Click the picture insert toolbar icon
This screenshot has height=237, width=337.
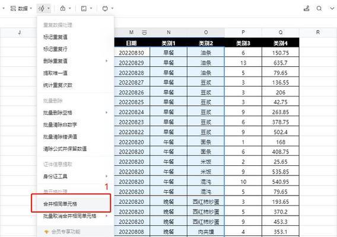pyautogui.click(x=84, y=8)
